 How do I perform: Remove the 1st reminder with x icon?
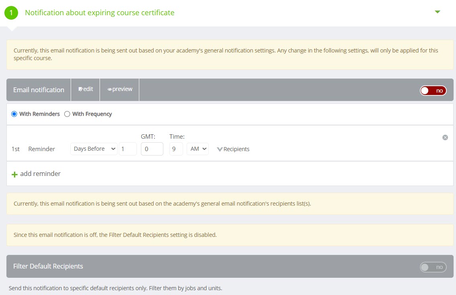pos(445,137)
